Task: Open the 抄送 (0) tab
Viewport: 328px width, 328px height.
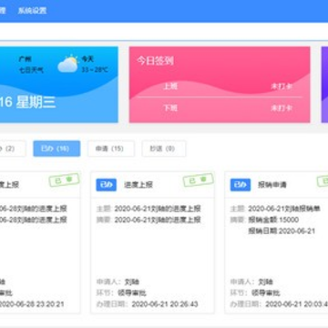Action: coord(164,149)
